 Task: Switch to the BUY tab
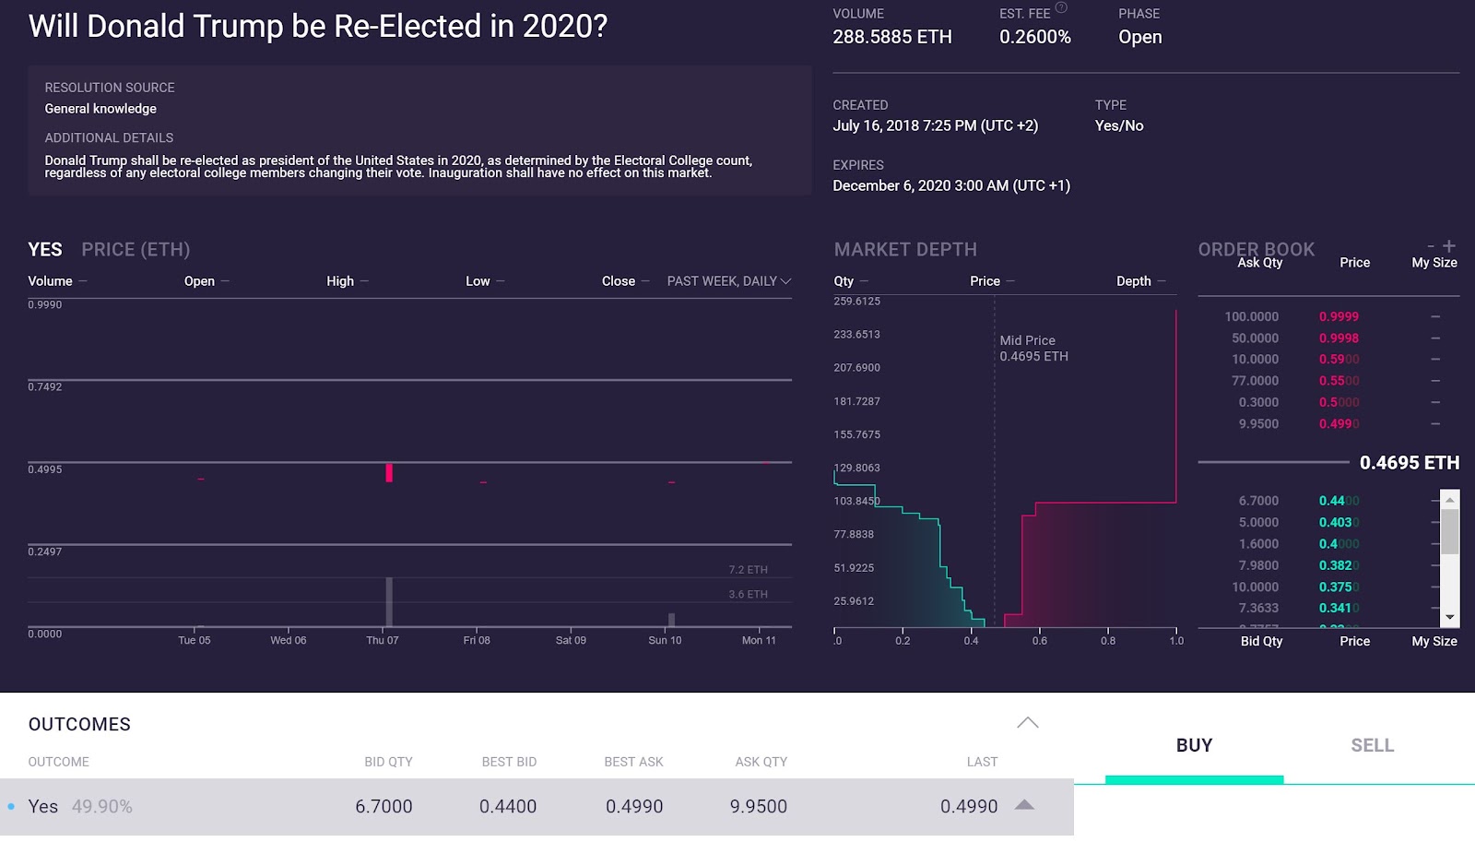click(x=1194, y=745)
